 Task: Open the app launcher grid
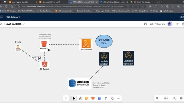(1, 17)
